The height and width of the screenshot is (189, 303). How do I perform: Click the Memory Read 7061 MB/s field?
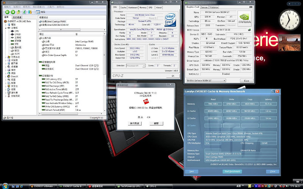[x=213, y=104]
